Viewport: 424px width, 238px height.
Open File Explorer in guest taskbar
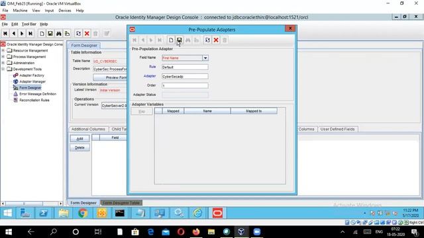point(64,213)
